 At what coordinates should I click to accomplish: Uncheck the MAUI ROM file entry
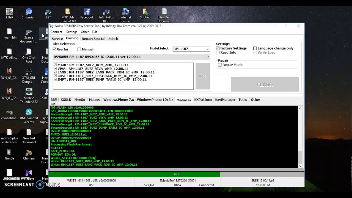[55, 65]
